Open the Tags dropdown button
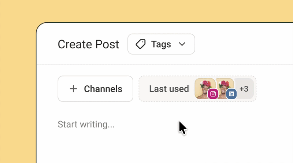 click(161, 44)
